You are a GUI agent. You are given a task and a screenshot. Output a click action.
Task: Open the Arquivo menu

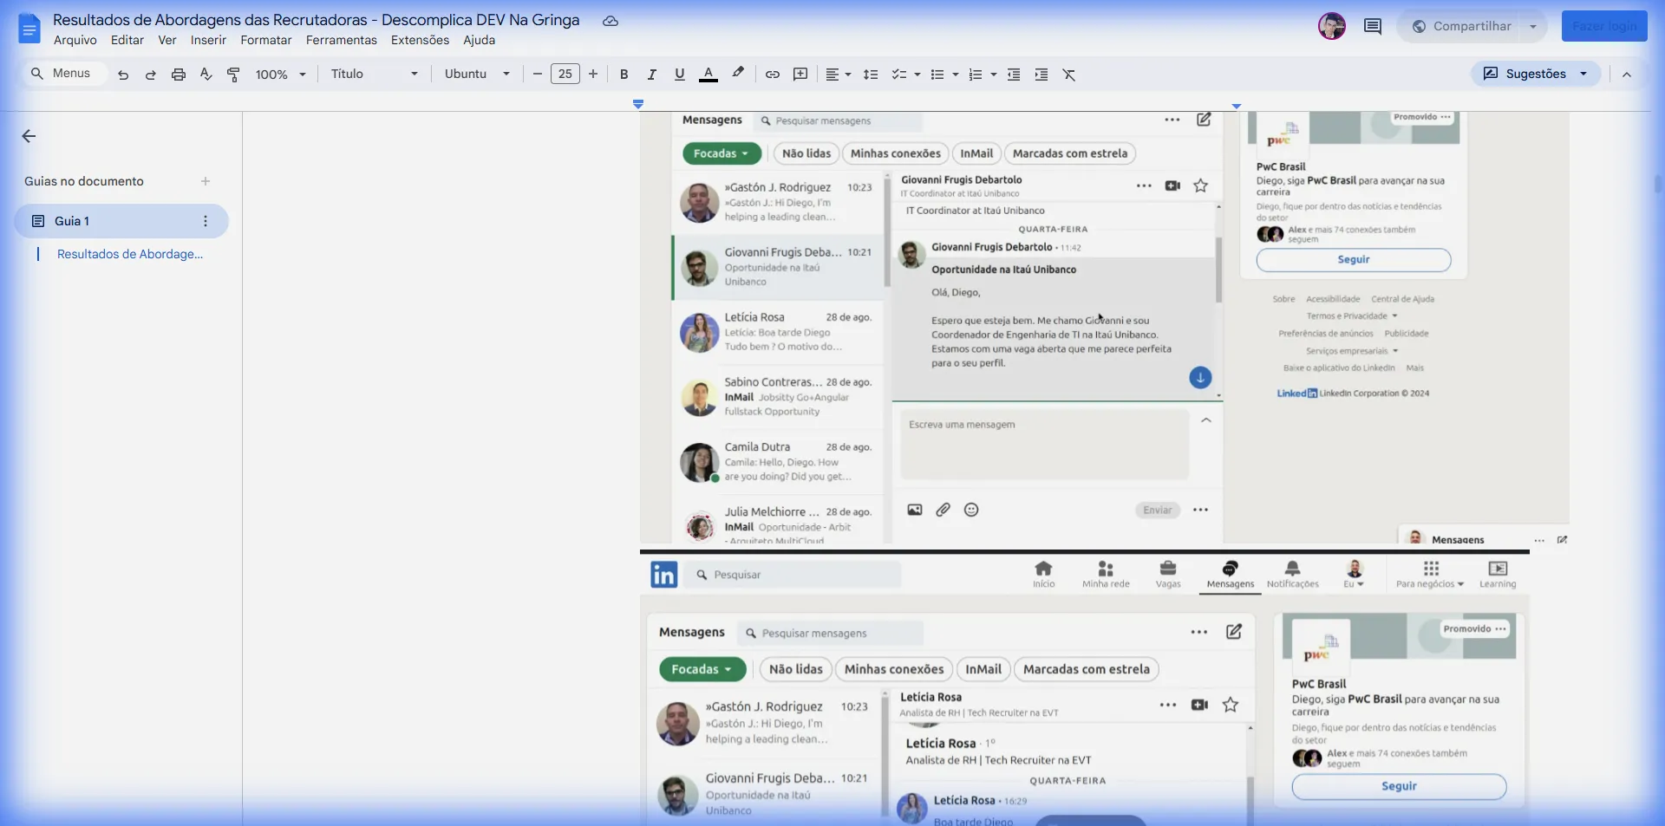coord(75,40)
